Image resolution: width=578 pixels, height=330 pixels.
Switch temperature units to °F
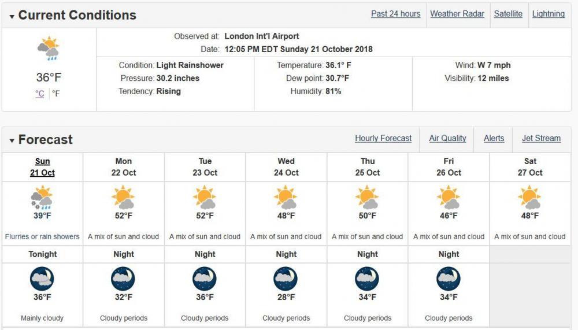pos(56,94)
